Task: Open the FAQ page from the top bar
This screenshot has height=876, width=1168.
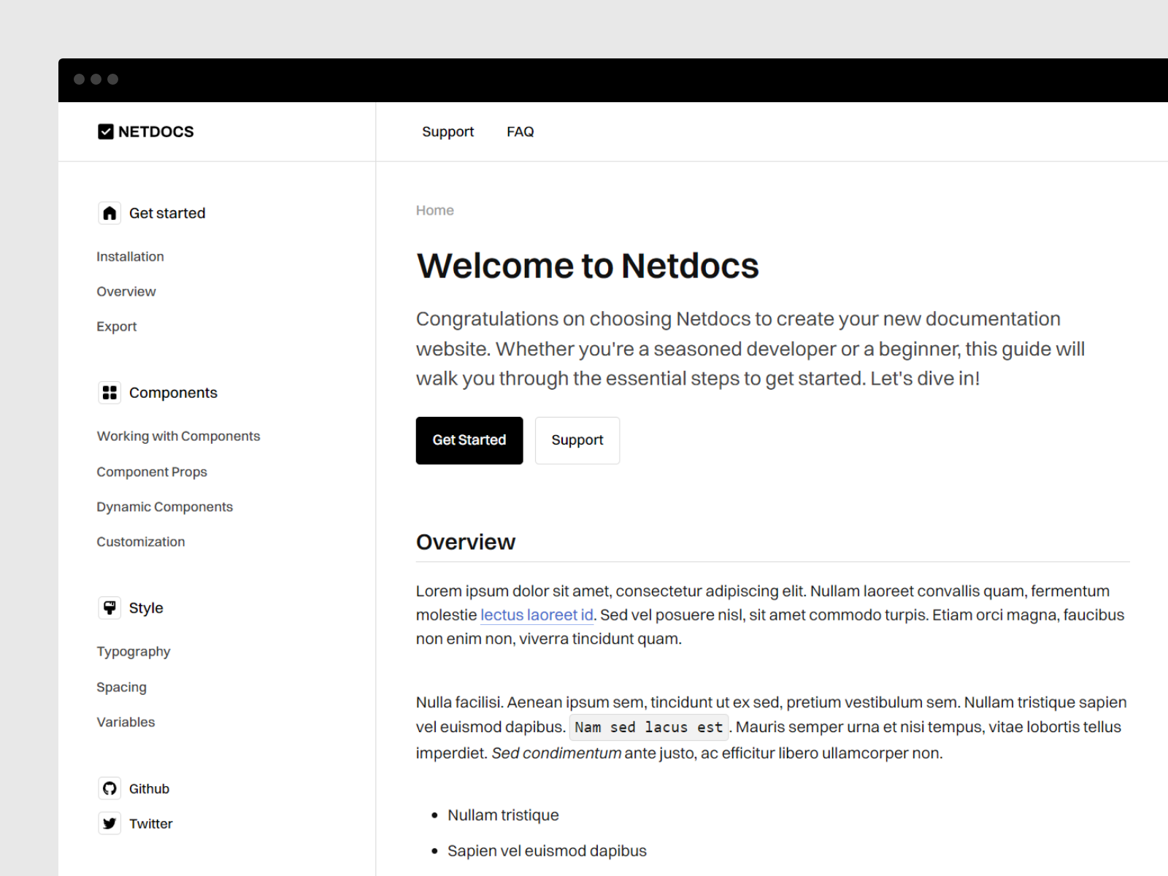Action: click(x=520, y=131)
